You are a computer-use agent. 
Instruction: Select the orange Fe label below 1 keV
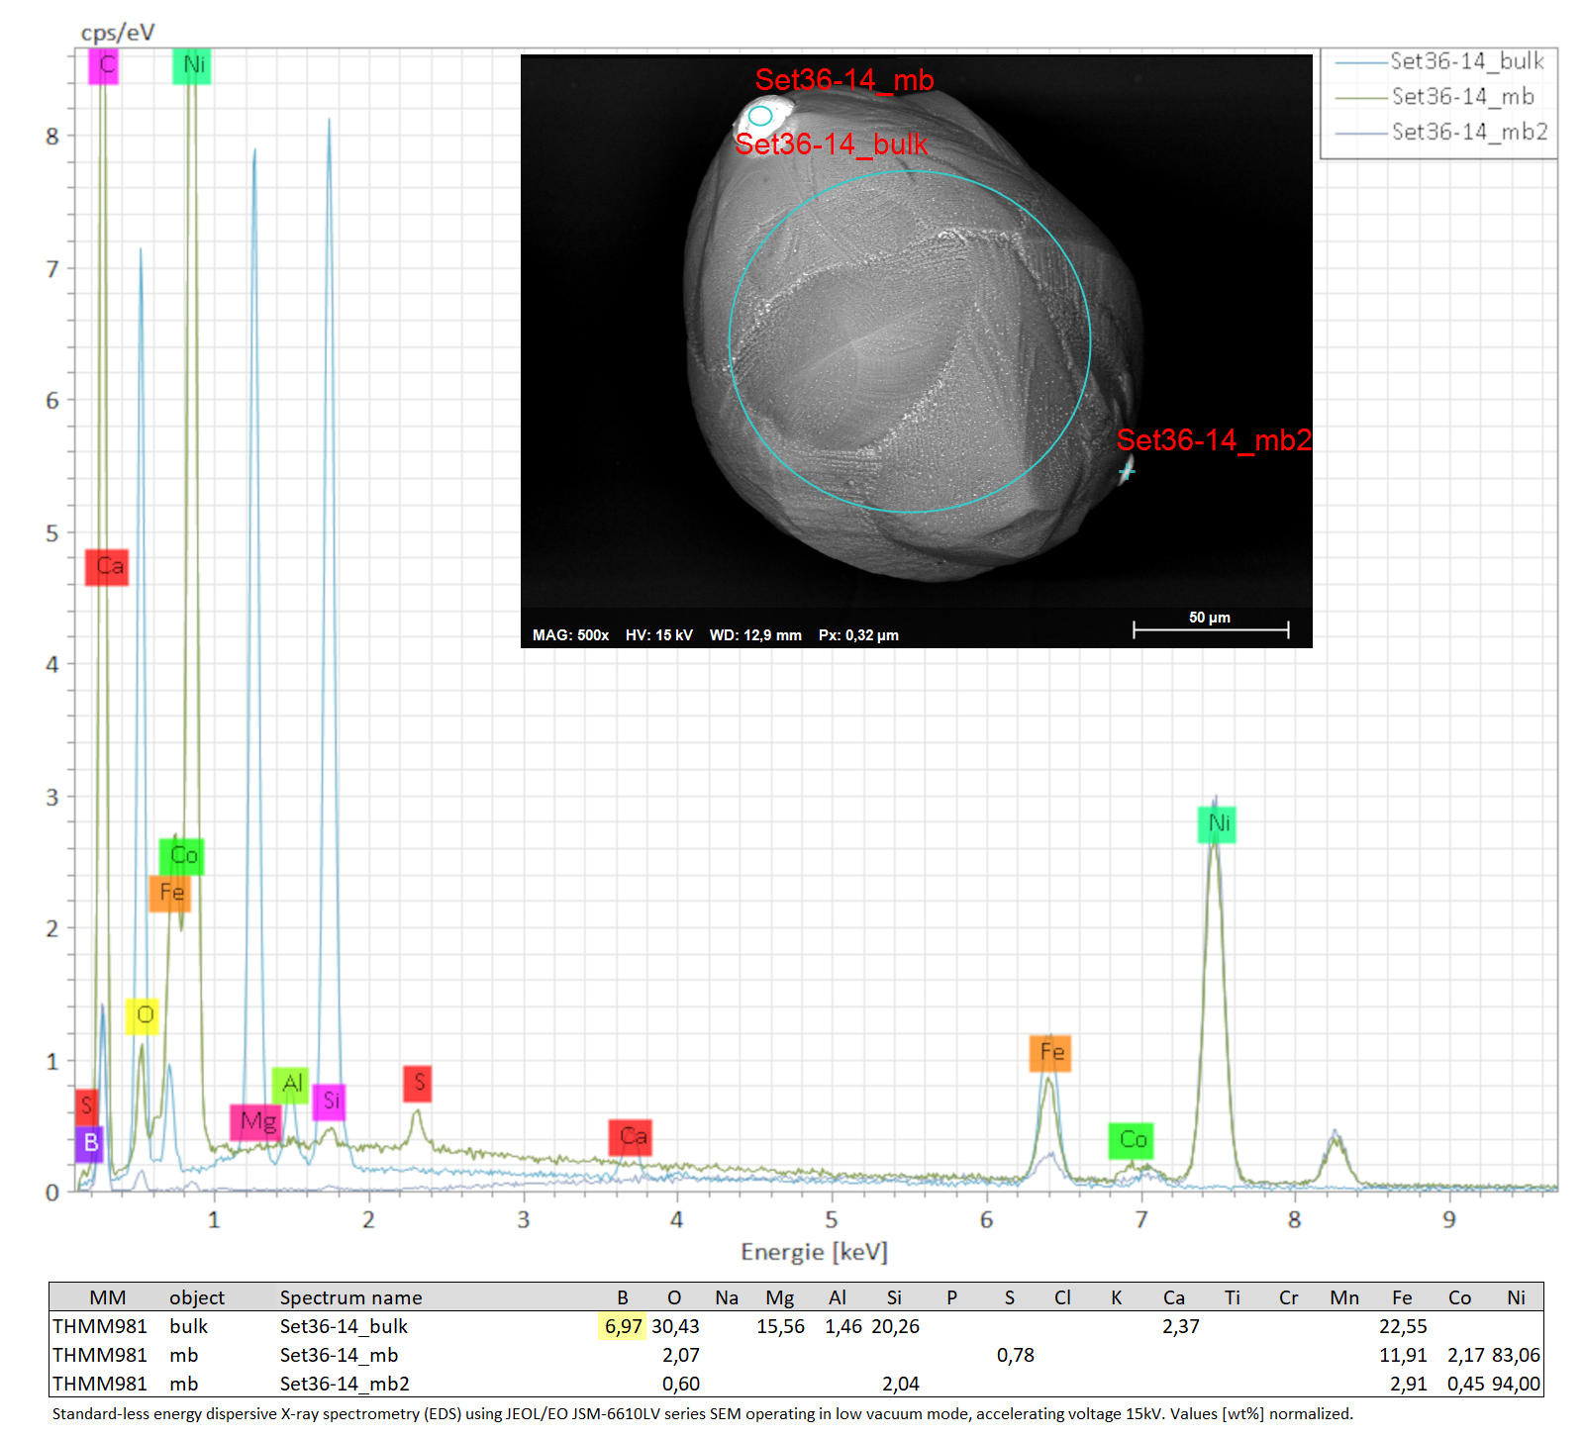coord(170,893)
